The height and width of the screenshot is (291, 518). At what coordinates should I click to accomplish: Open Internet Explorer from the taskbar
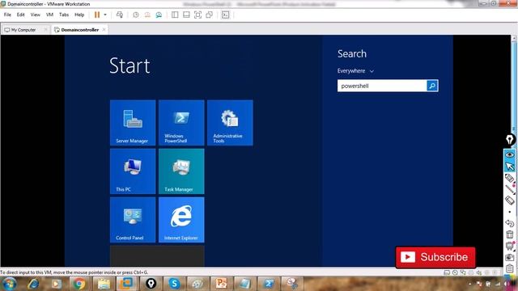33,284
